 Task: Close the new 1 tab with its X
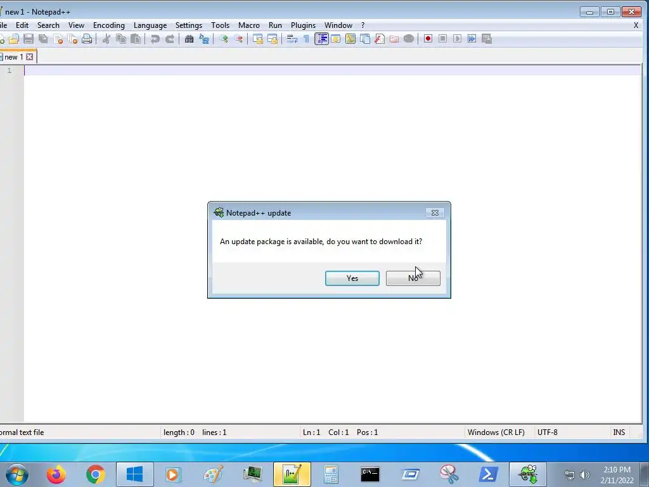[x=30, y=56]
